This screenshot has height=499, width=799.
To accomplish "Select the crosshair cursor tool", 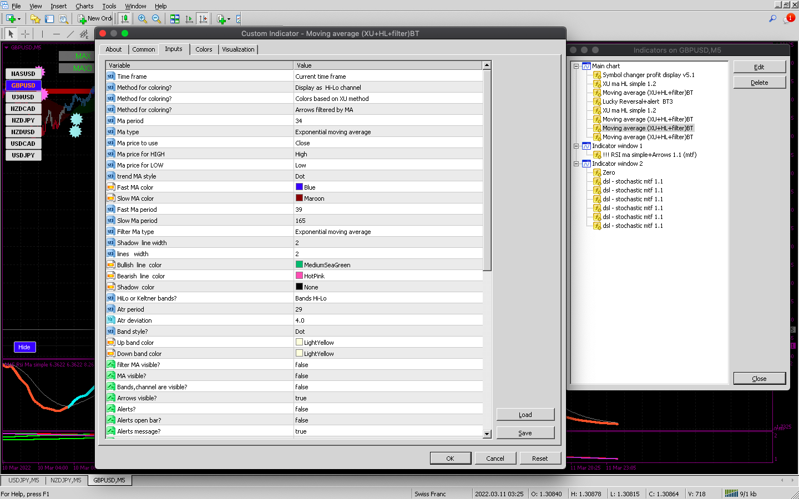I will [x=26, y=34].
